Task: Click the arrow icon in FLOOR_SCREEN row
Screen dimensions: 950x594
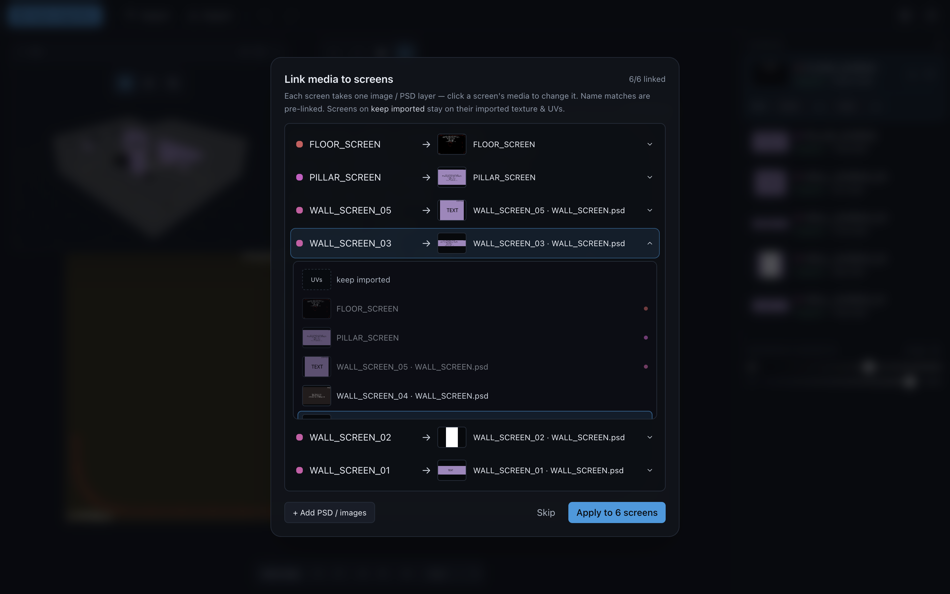Action: (x=426, y=145)
